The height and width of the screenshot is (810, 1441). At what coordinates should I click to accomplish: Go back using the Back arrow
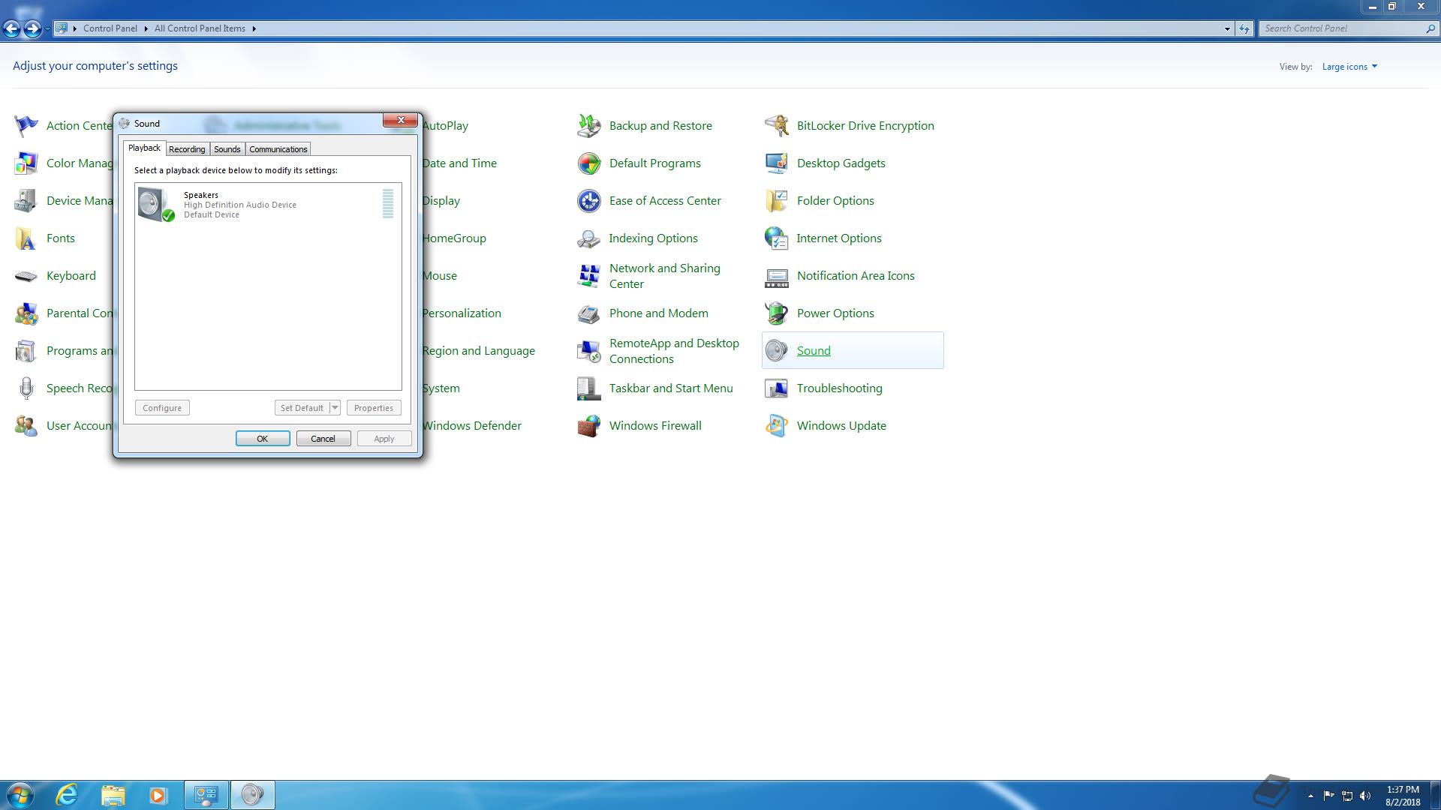point(11,28)
